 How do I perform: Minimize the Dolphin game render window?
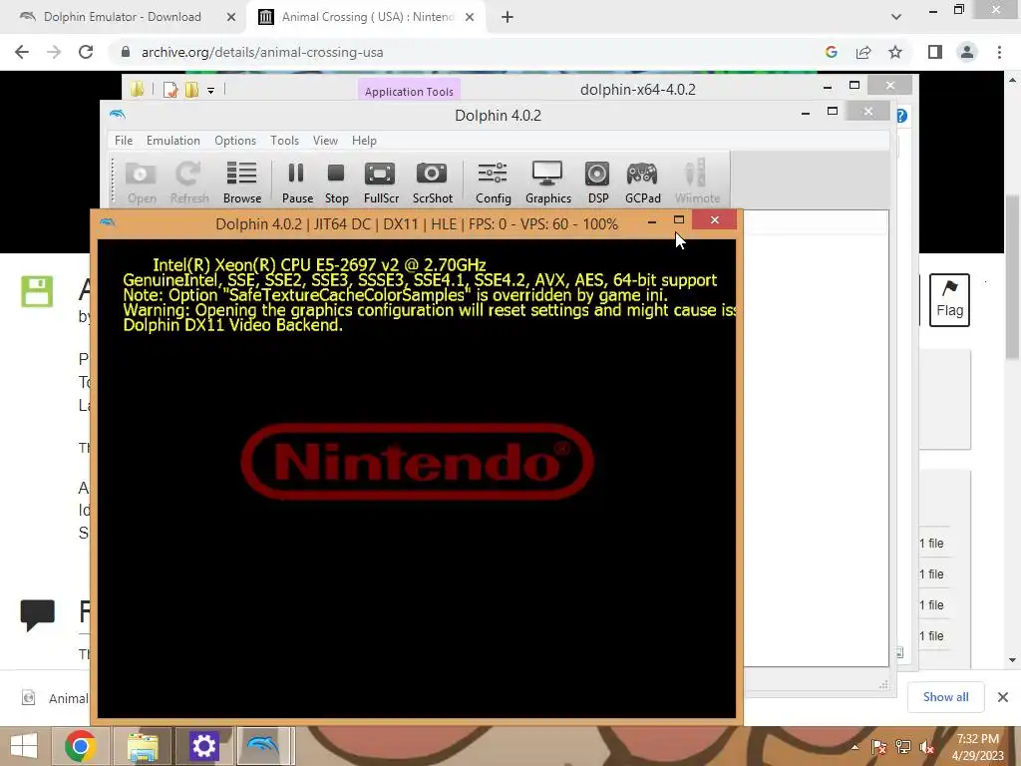[x=652, y=221]
